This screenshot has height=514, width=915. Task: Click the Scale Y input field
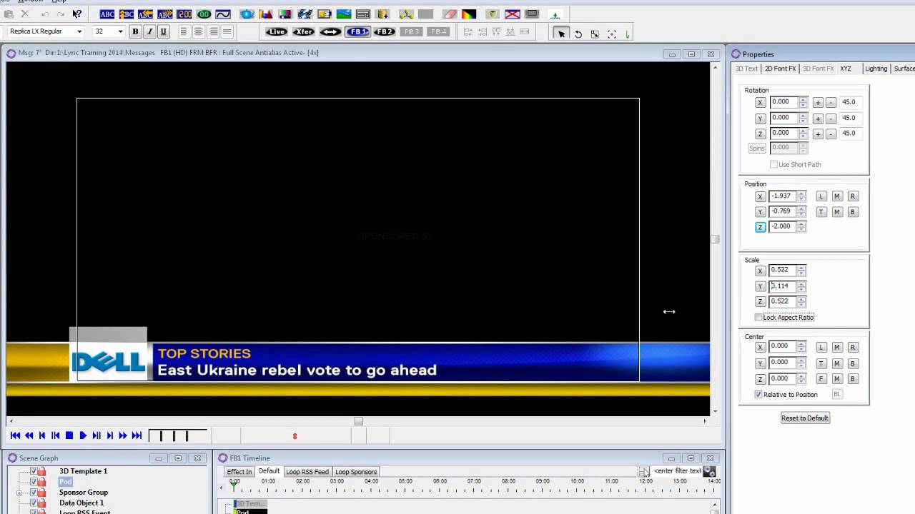point(783,286)
